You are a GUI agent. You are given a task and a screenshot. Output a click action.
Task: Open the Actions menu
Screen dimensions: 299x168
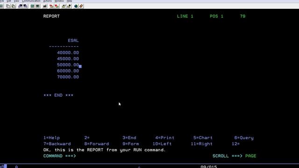48,1
